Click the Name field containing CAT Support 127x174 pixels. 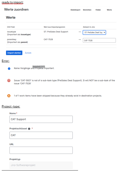click(x=41, y=119)
